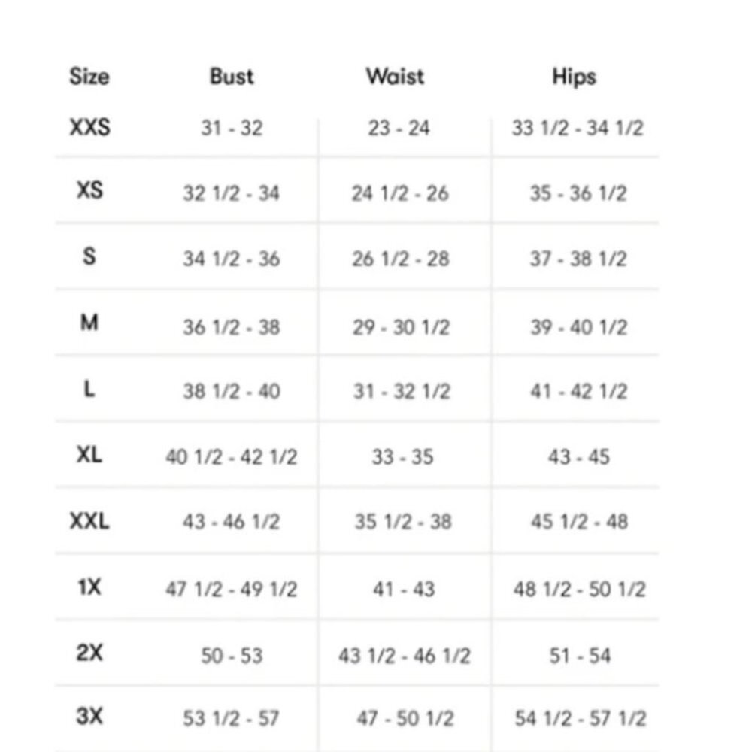Click the Bust column header
Image resolution: width=752 pixels, height=752 pixels.
232,76
